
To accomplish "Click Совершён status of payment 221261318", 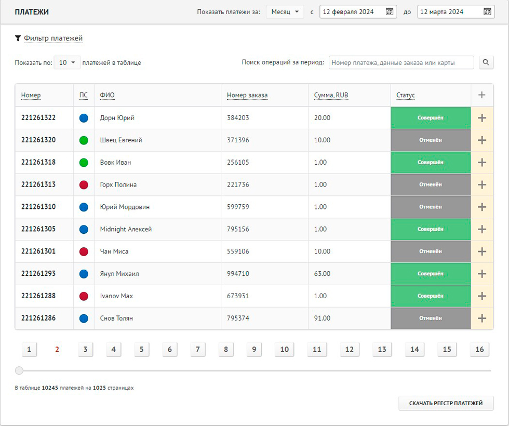I will pyautogui.click(x=430, y=163).
